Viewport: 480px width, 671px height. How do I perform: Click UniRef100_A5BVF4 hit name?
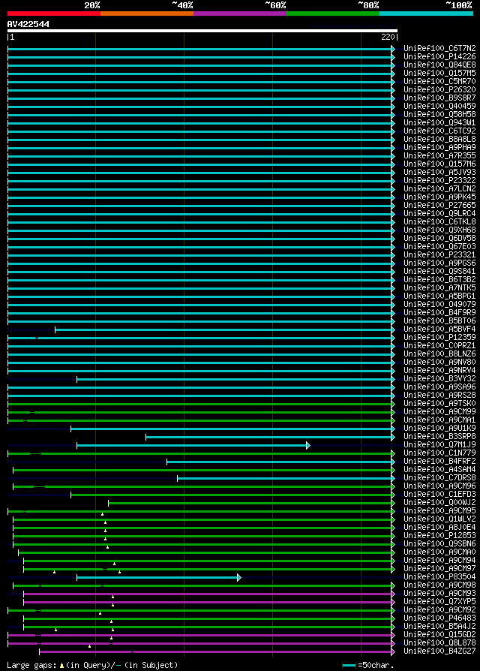point(439,329)
